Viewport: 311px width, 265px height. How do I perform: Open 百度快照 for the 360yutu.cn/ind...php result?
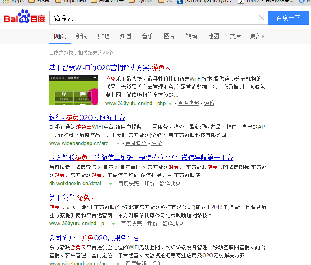[188, 103]
